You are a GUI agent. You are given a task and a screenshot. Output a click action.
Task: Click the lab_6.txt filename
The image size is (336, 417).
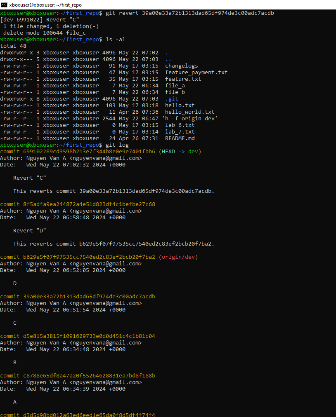180,125
